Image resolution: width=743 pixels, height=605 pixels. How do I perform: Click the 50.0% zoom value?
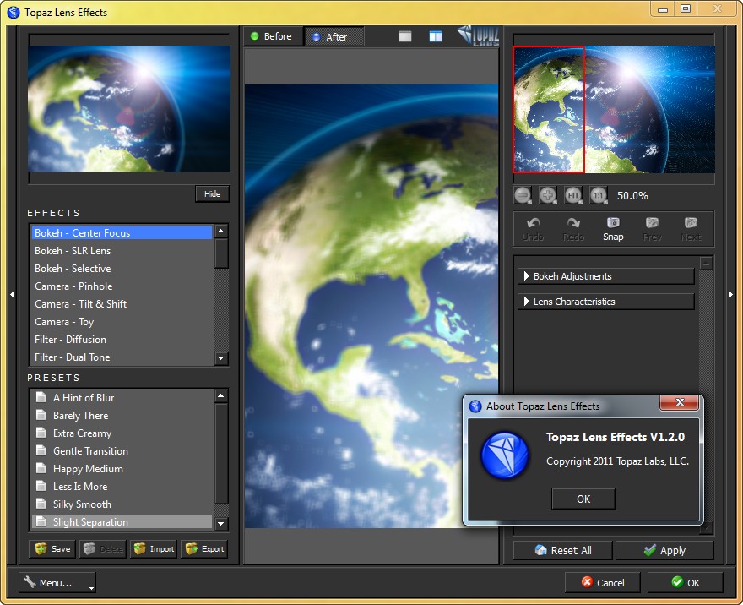632,196
